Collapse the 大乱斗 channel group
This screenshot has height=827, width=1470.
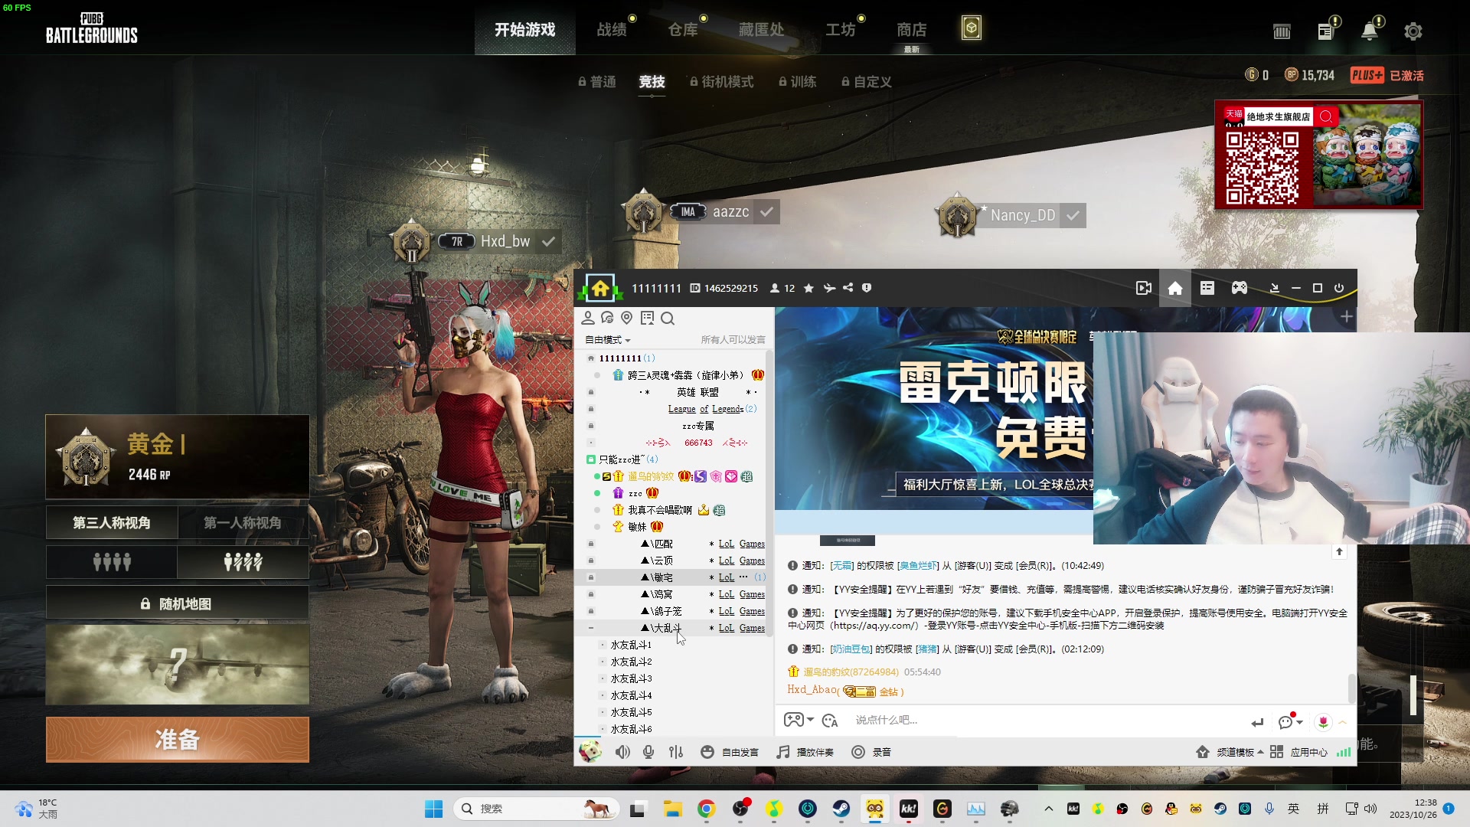(x=590, y=628)
